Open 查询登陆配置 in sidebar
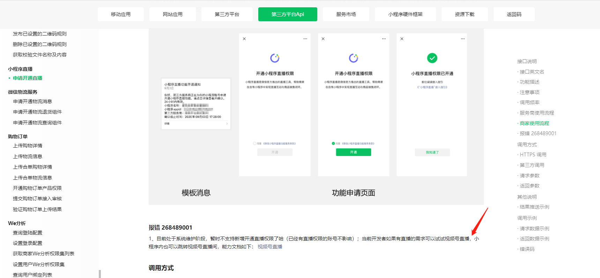 [28, 233]
